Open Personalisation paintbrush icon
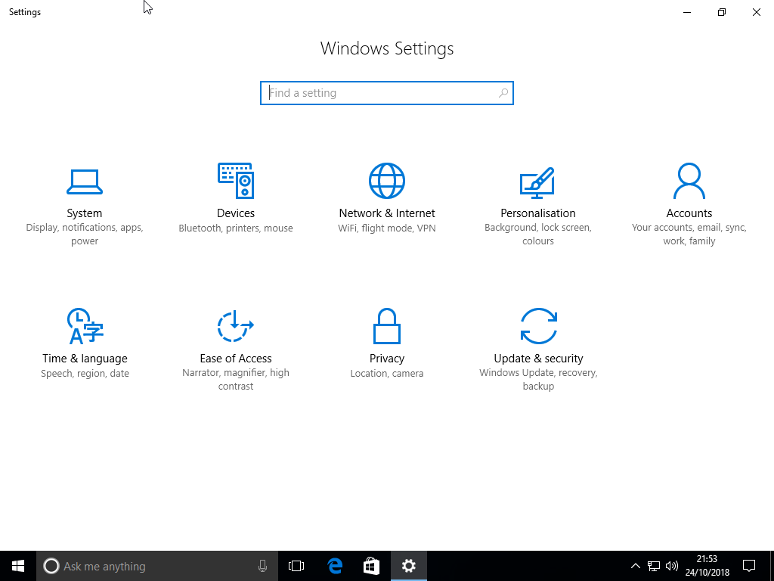 pos(537,183)
